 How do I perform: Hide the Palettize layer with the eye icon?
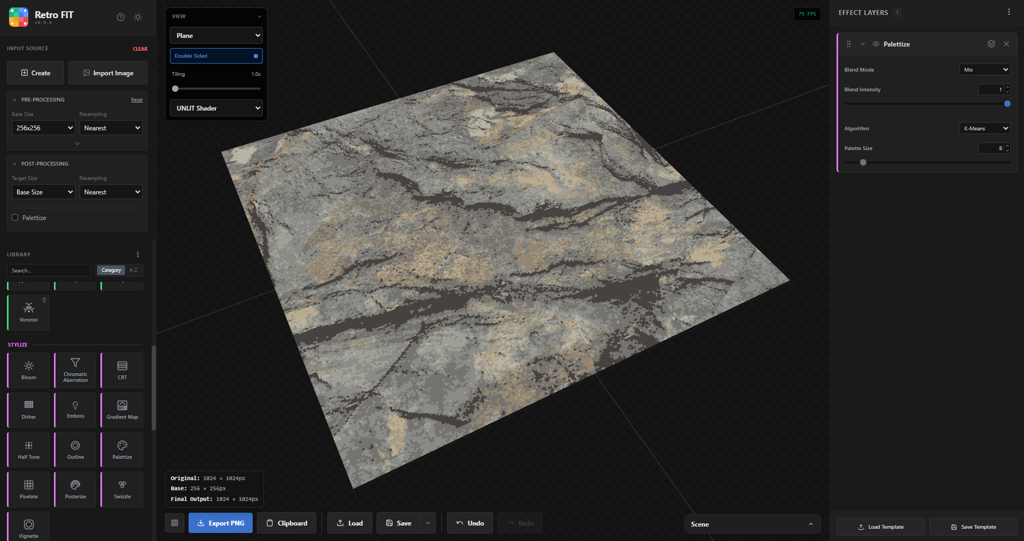(x=876, y=44)
